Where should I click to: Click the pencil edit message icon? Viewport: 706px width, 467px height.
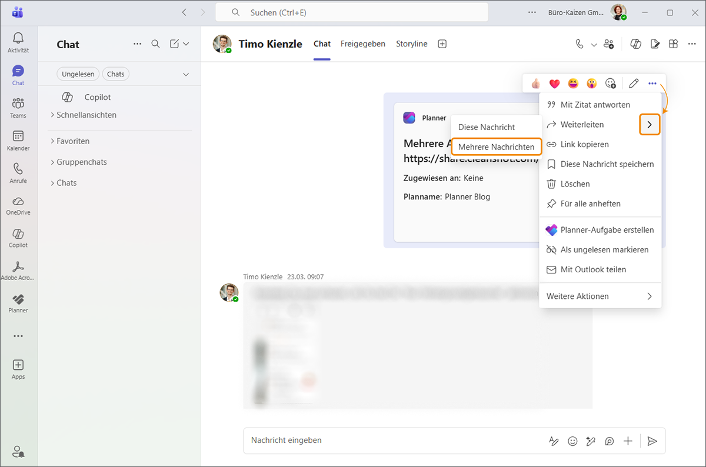pos(634,84)
